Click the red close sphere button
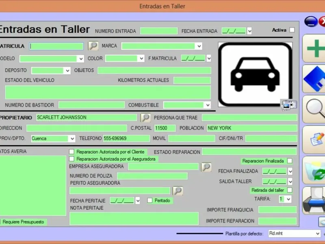 pos(322,22)
